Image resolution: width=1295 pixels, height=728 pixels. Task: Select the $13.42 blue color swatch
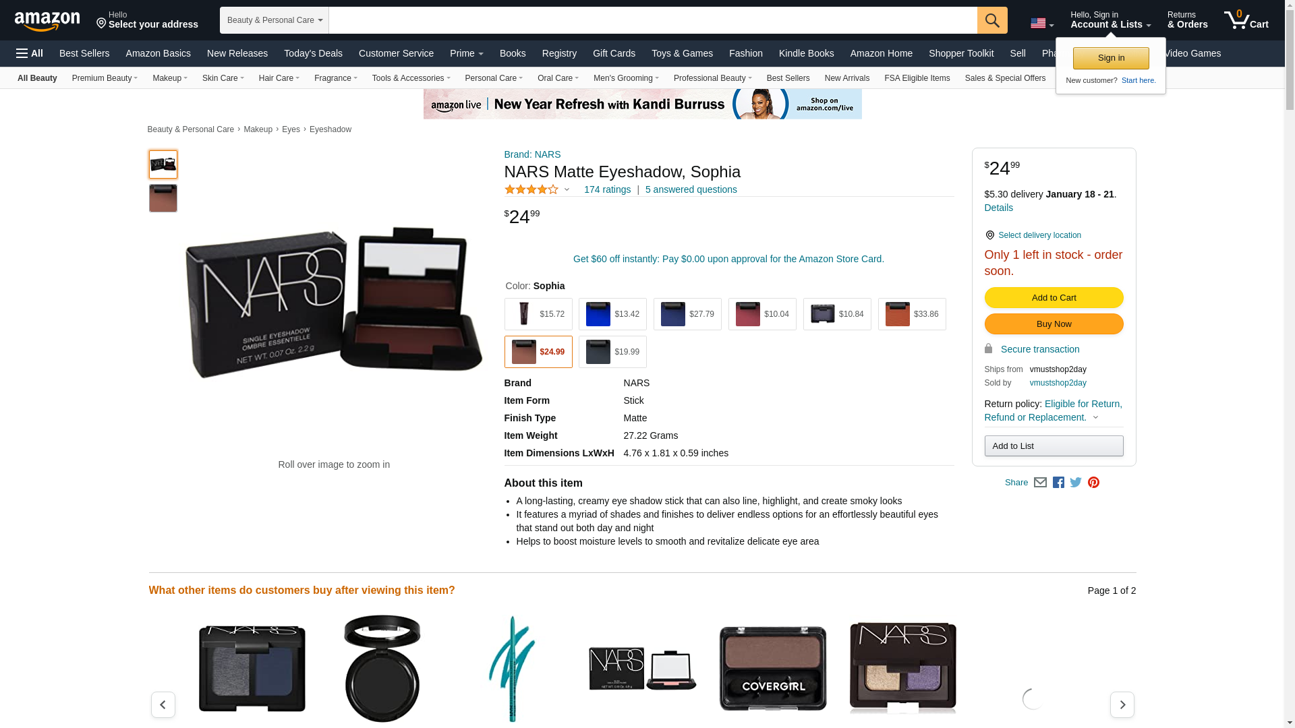[x=612, y=314]
